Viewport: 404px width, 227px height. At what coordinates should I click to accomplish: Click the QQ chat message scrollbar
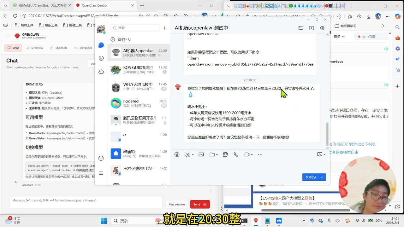point(327,134)
